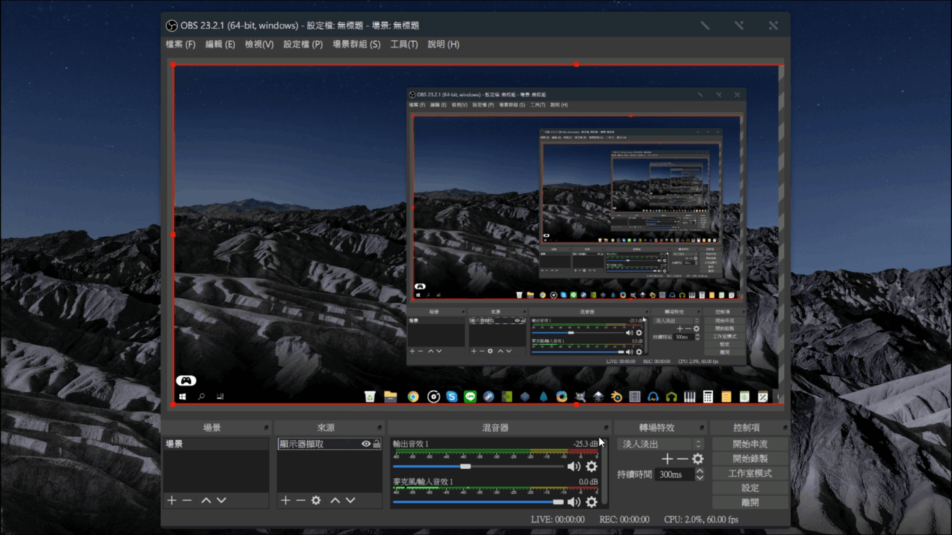Click the 混音器 panel vertical scrollbar
The width and height of the screenshot is (952, 535).
tap(604, 472)
